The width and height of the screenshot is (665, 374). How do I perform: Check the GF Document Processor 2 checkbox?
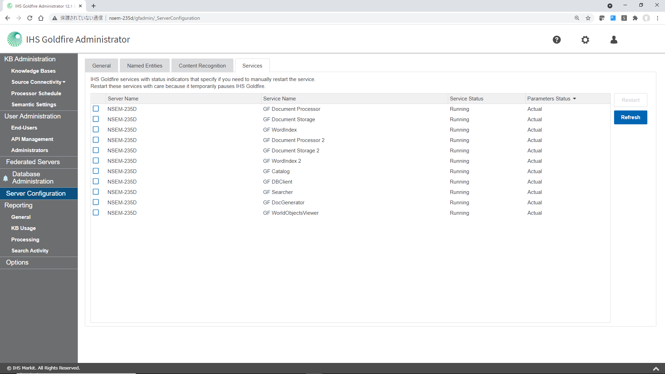(x=96, y=140)
